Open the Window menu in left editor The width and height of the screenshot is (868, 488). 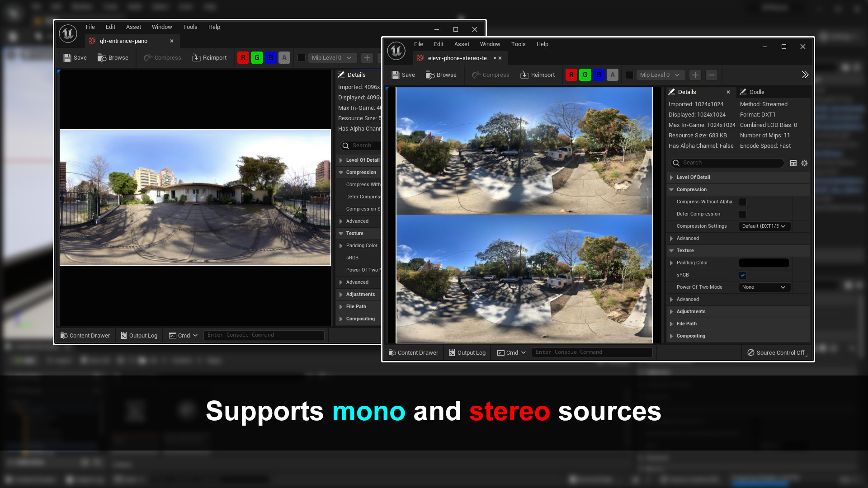point(161,27)
